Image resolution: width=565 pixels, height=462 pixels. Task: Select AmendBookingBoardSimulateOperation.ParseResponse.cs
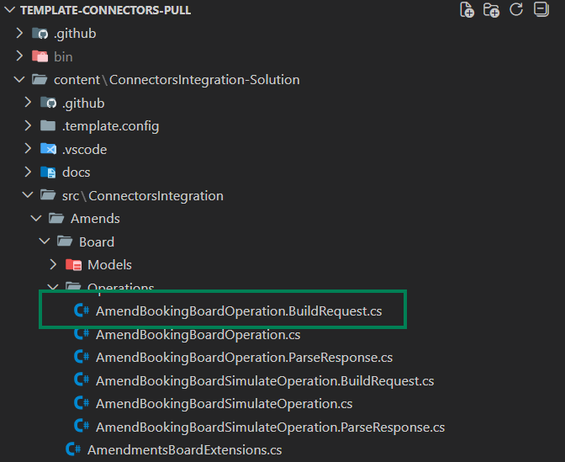tap(270, 427)
